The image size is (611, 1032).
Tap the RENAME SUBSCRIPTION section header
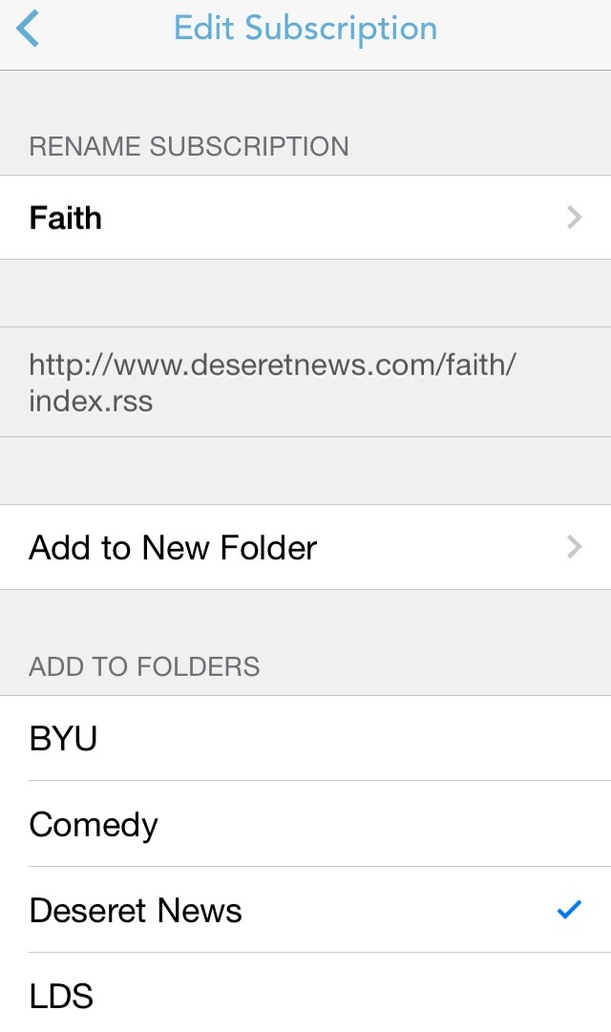(189, 146)
